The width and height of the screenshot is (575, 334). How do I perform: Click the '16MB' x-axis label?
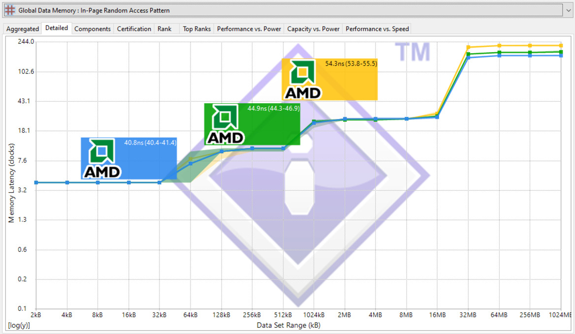point(438,315)
